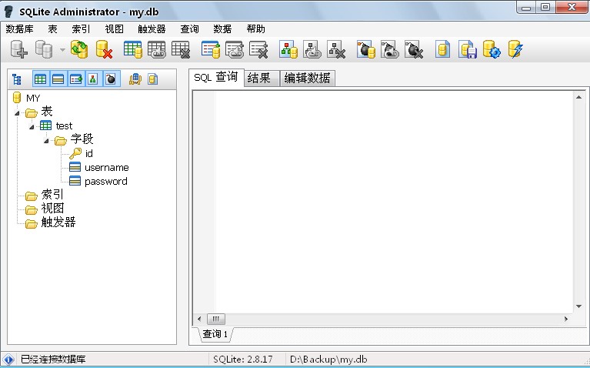This screenshot has height=368, width=590.
Task: Open the 数据 menu
Action: (x=222, y=29)
